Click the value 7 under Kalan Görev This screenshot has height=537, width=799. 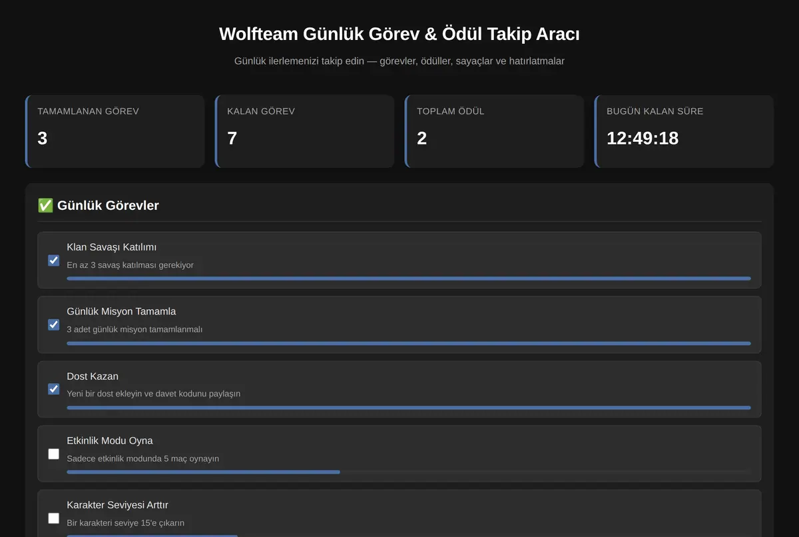(232, 138)
